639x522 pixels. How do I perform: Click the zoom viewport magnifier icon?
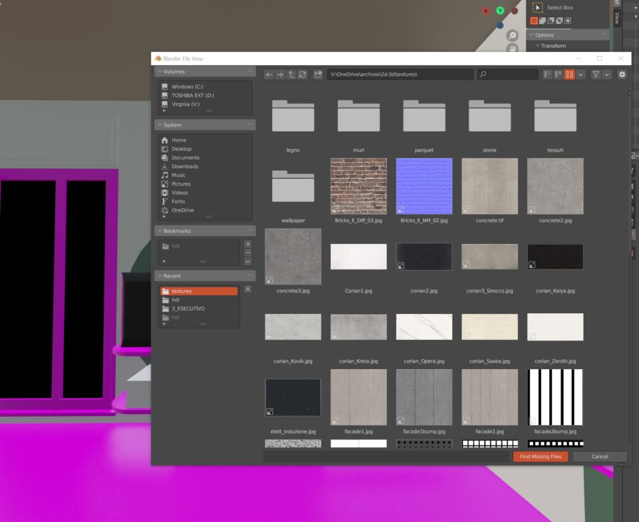pos(513,35)
